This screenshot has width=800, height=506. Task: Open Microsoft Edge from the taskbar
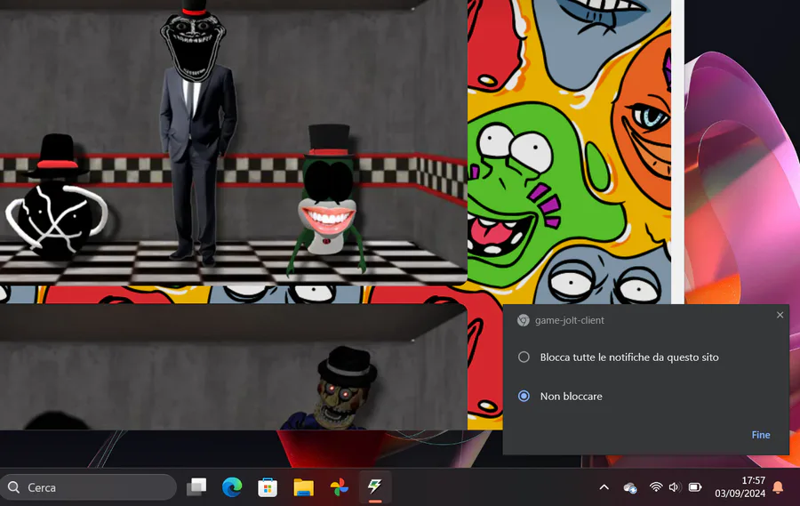[232, 487]
